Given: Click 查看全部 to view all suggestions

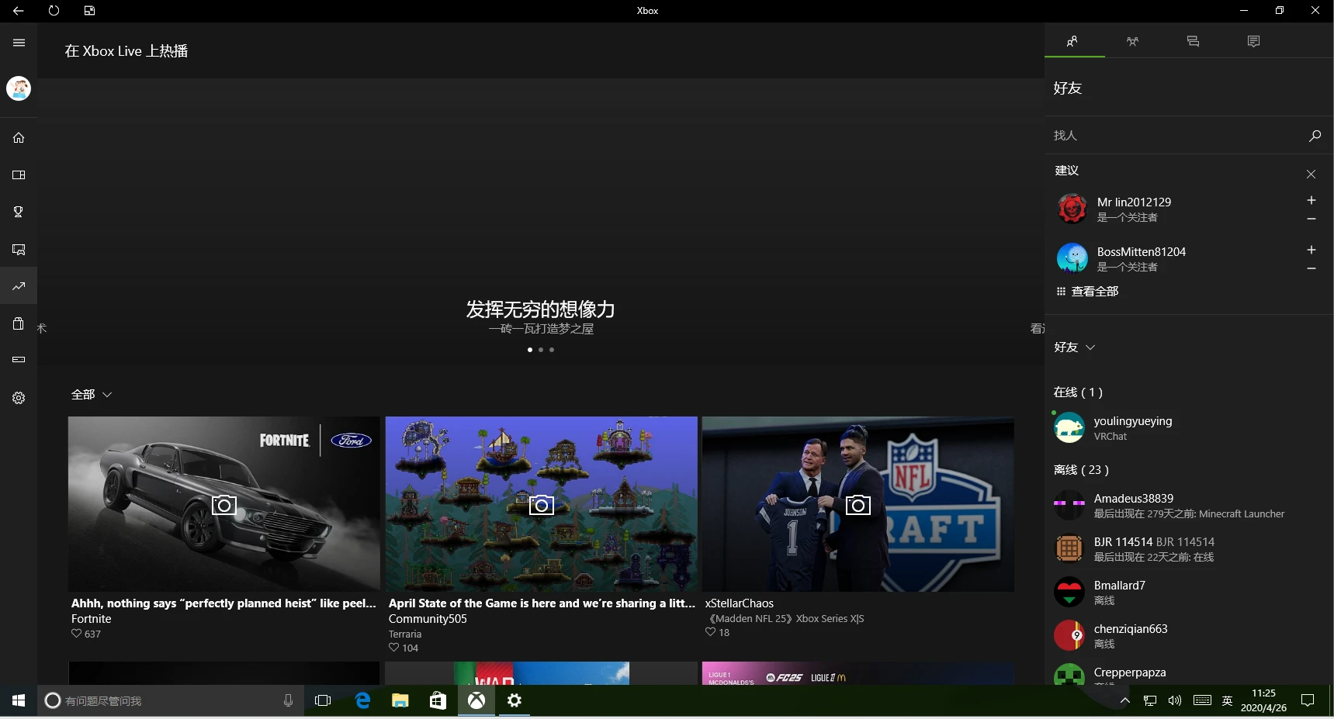Looking at the screenshot, I should point(1088,292).
